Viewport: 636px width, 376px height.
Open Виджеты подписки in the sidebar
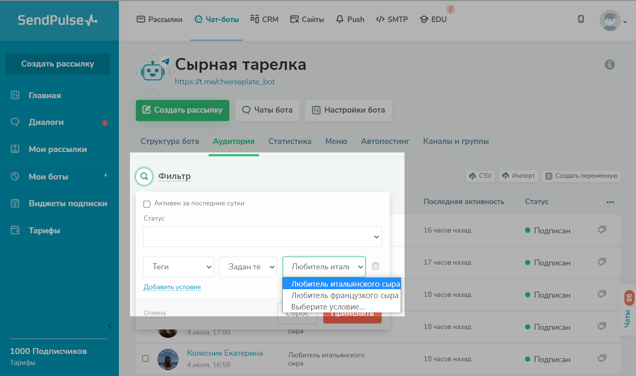68,203
